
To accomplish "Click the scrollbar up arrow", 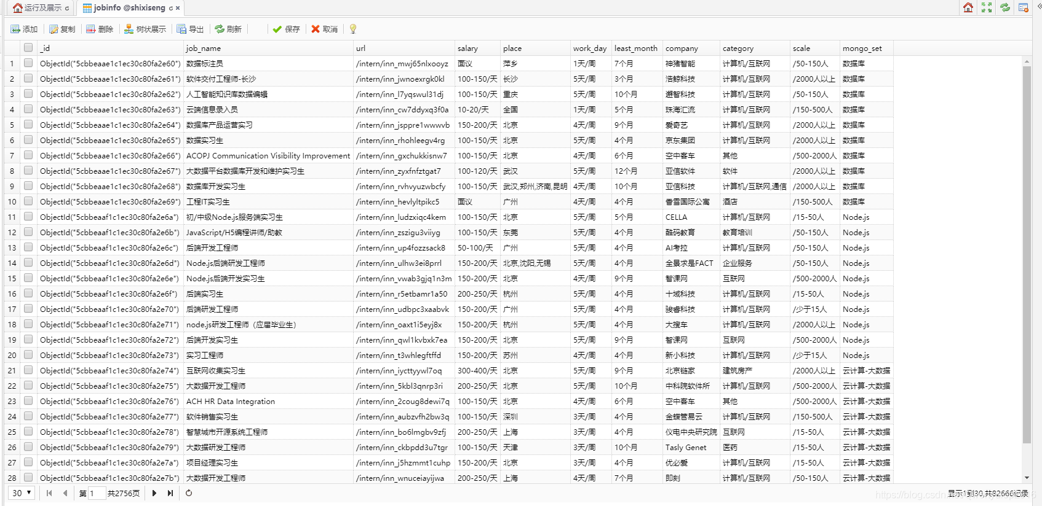I will coord(1027,62).
